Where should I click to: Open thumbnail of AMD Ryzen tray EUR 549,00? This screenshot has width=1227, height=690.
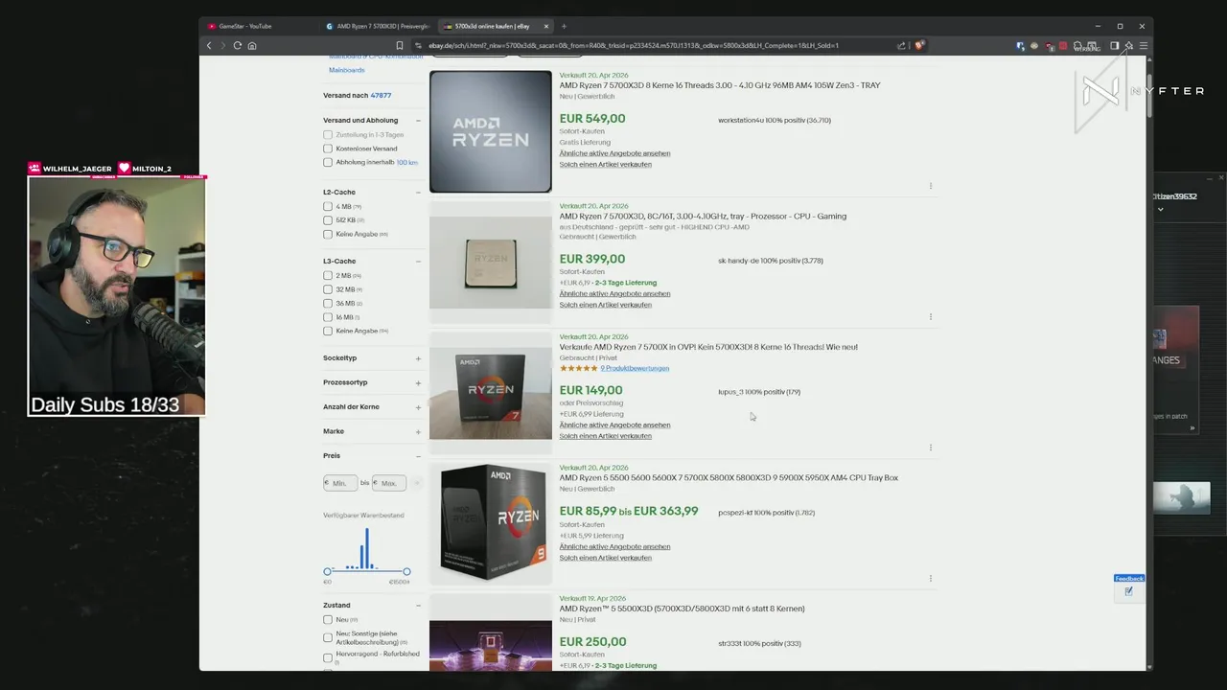pos(491,131)
